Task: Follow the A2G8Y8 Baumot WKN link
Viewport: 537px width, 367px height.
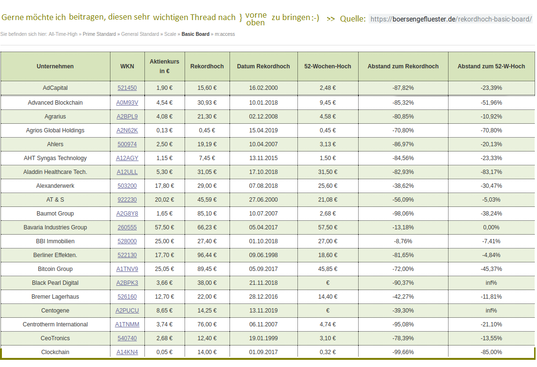Action: coord(127,214)
